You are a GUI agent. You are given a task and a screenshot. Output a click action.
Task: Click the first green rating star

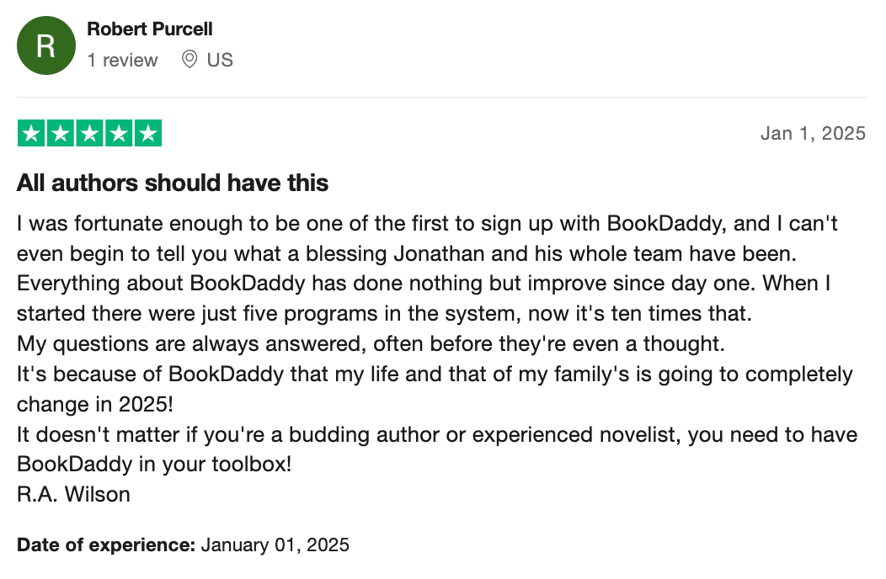click(x=31, y=134)
